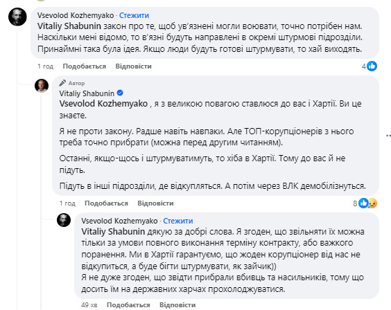Open the 49 хв timestamp link
Image resolution: width=391 pixels, height=310 pixels.
click(x=89, y=305)
